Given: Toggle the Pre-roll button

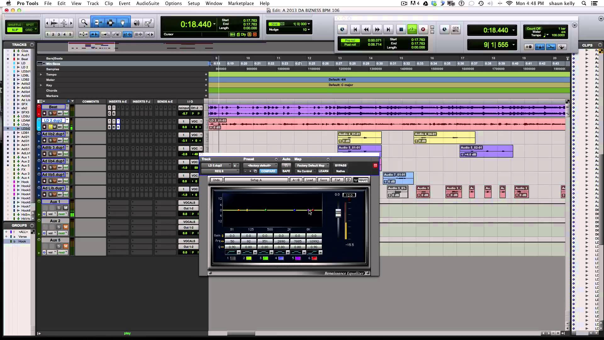Looking at the screenshot, I should [350, 41].
